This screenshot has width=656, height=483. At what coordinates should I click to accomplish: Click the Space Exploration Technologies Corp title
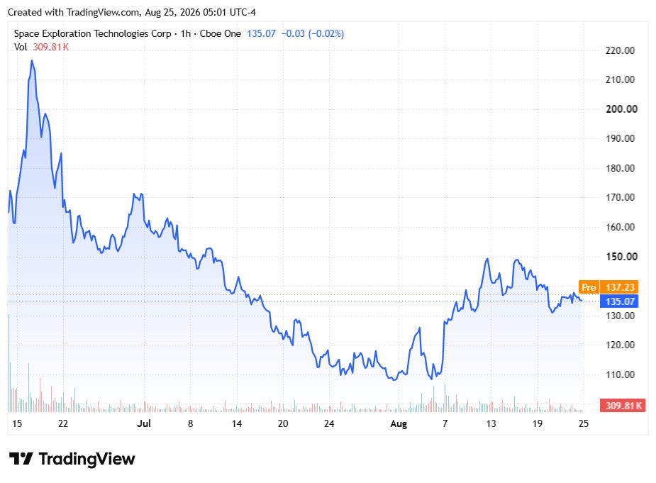click(92, 34)
